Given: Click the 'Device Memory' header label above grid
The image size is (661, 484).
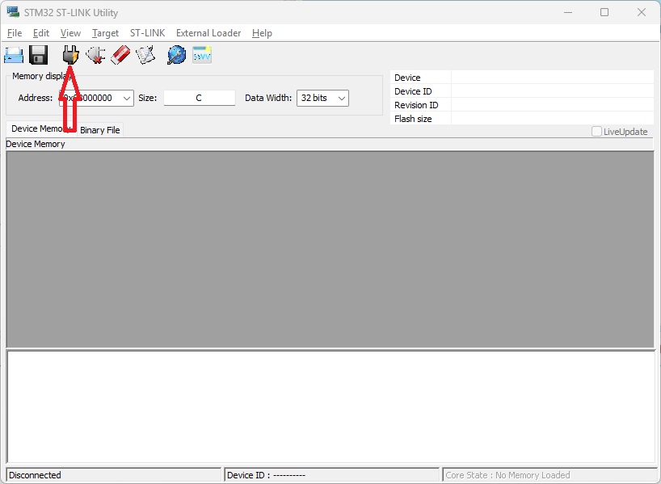Looking at the screenshot, I should coord(36,144).
